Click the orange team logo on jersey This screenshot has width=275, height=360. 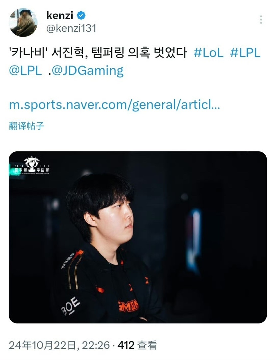tap(128, 305)
